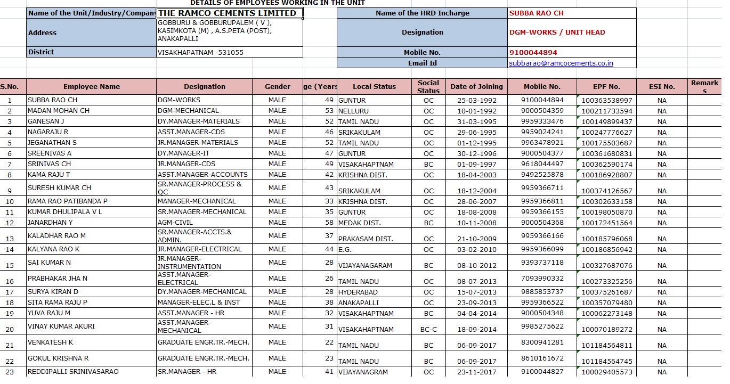Click the address cell starting with GOBBURU
This screenshot has width=730, height=384.
click(230, 32)
